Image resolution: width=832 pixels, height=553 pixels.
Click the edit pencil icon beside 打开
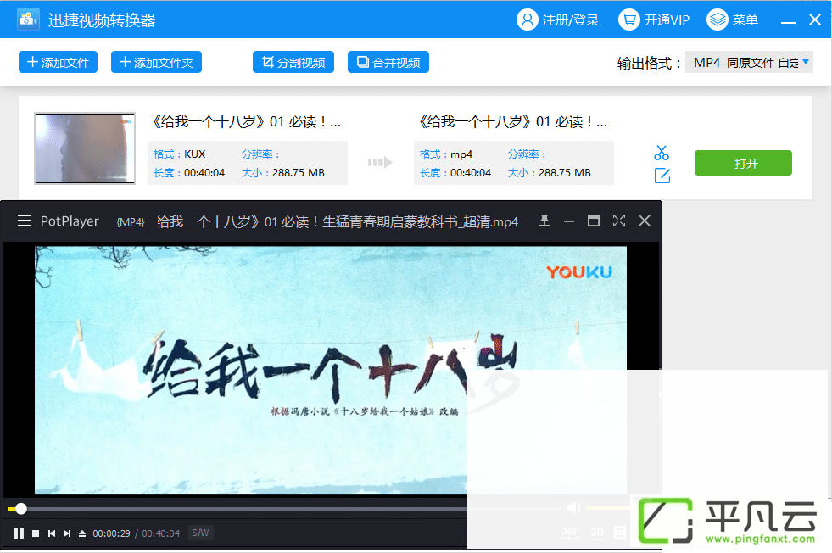tap(662, 176)
